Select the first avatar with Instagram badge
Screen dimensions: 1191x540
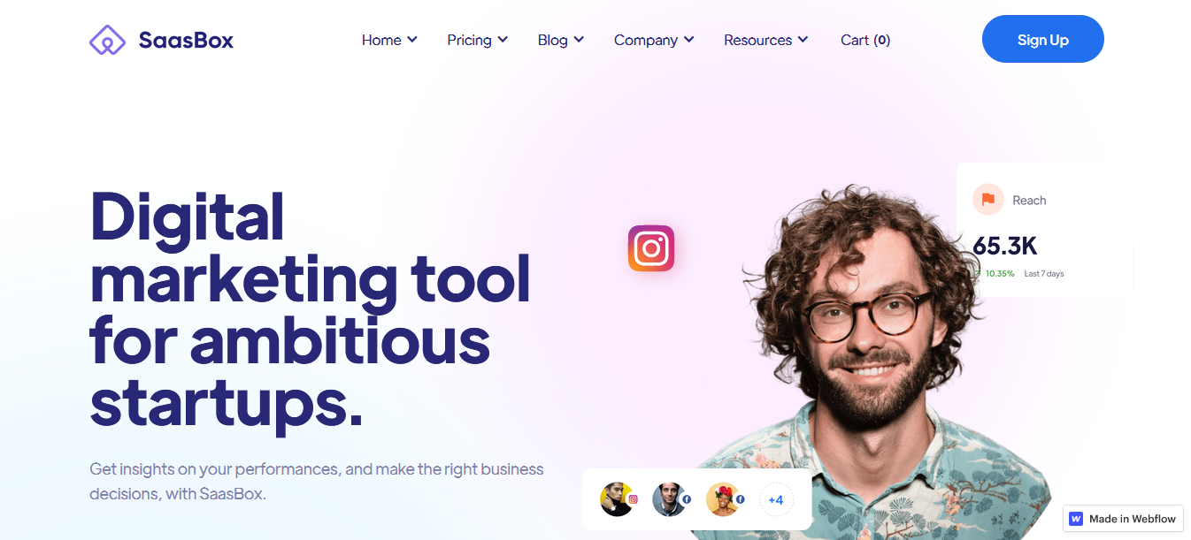pyautogui.click(x=617, y=499)
